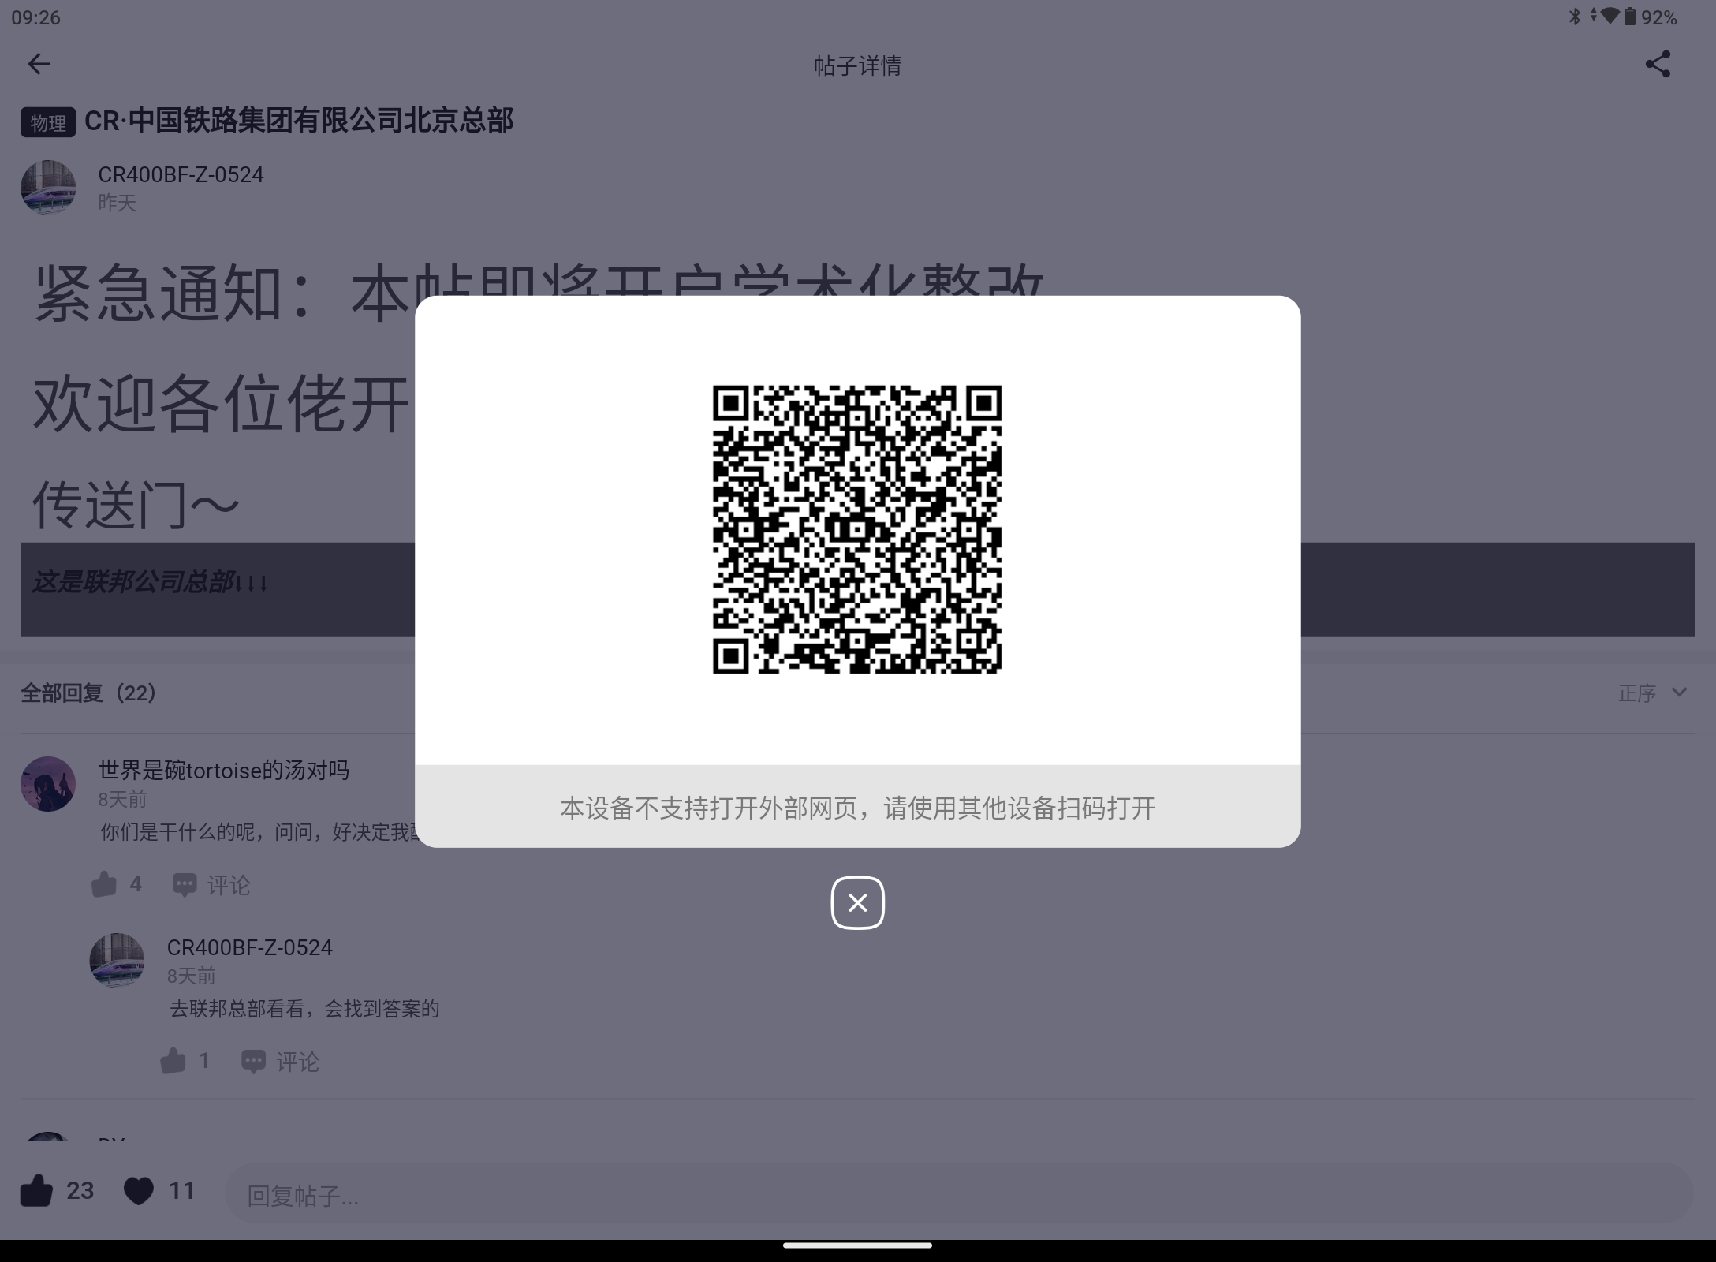Tap the QR code image

857,529
